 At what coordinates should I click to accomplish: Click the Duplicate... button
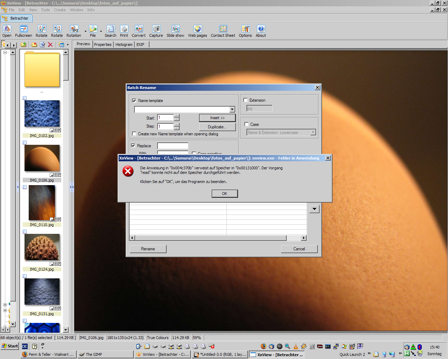click(x=217, y=127)
